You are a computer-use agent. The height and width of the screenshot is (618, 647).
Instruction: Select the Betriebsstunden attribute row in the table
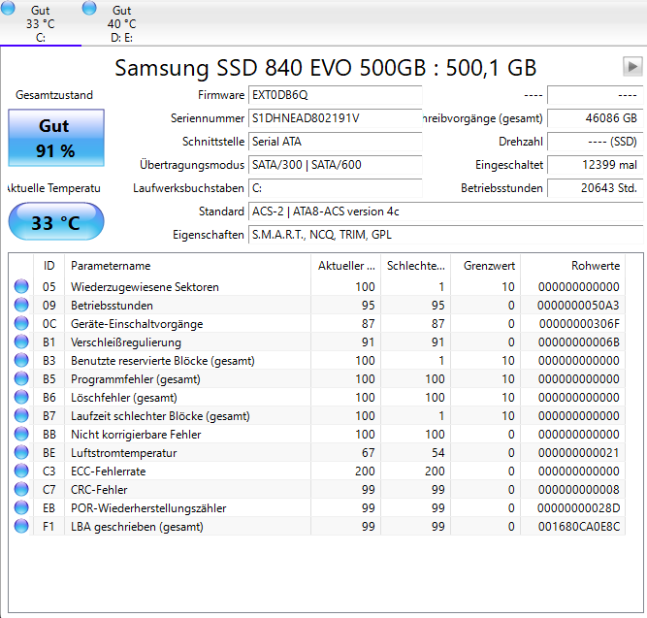317,305
